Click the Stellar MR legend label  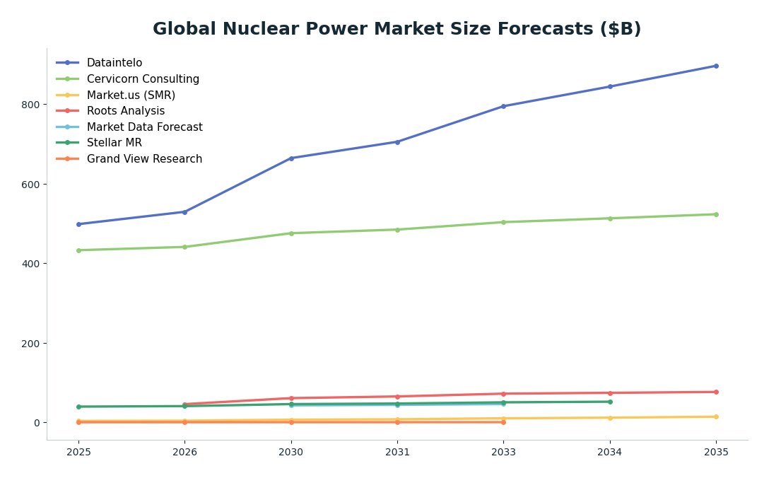pyautogui.click(x=115, y=143)
